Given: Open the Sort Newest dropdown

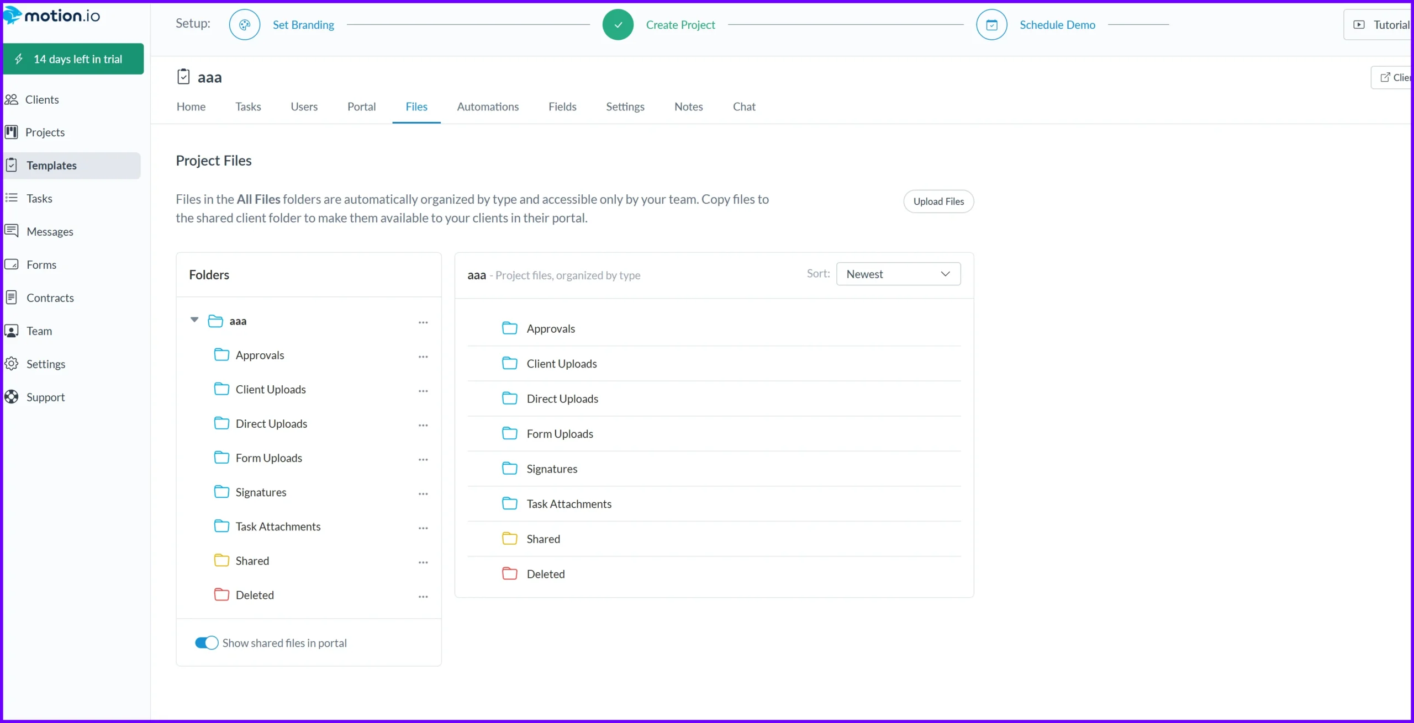Looking at the screenshot, I should click(x=898, y=273).
